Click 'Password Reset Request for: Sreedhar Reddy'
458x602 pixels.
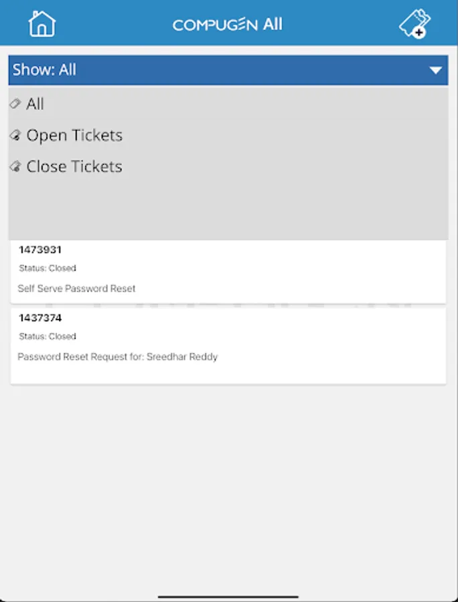click(118, 357)
